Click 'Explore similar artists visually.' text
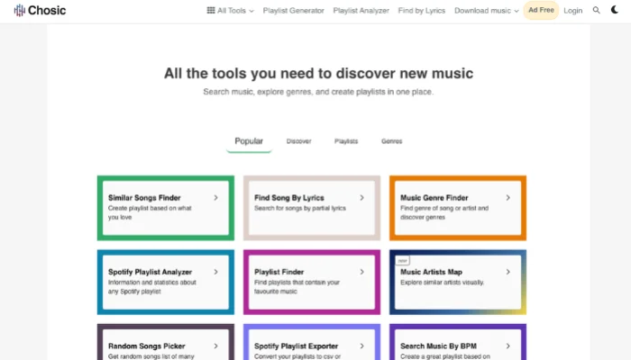The width and height of the screenshot is (631, 360). [x=442, y=283]
